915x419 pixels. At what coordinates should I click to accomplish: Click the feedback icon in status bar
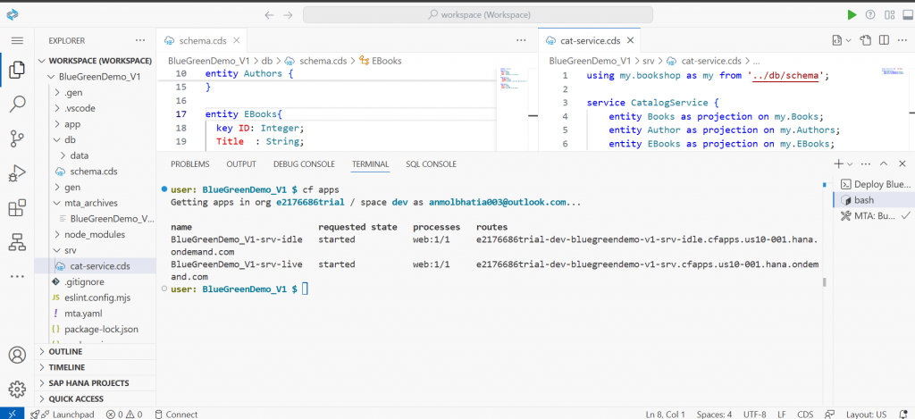829,414
